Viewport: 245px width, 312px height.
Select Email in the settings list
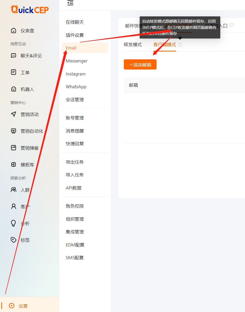click(85, 48)
